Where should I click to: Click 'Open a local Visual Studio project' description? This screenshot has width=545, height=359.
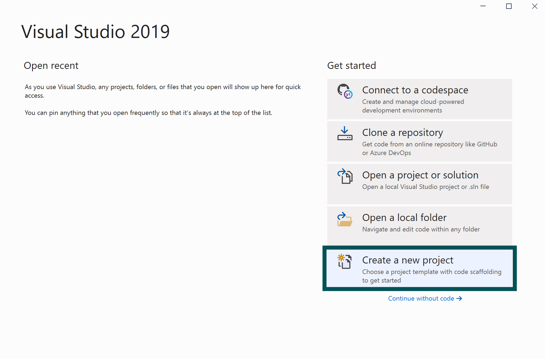point(426,187)
